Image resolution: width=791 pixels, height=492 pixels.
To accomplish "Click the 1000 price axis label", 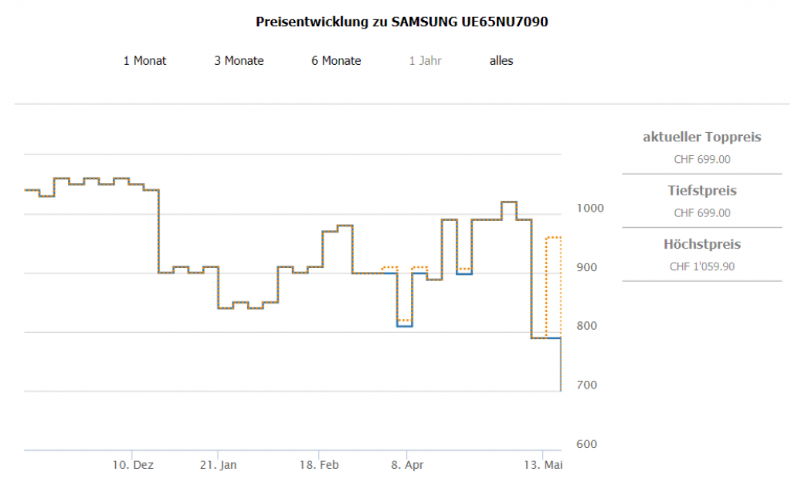I will 588,209.
